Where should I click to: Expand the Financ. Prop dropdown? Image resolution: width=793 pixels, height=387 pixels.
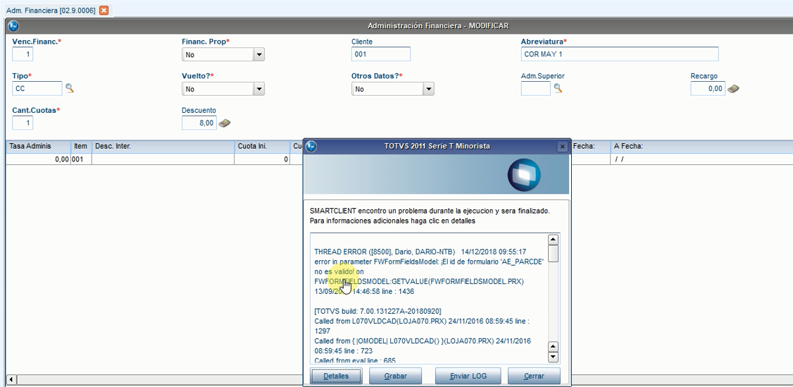259,54
